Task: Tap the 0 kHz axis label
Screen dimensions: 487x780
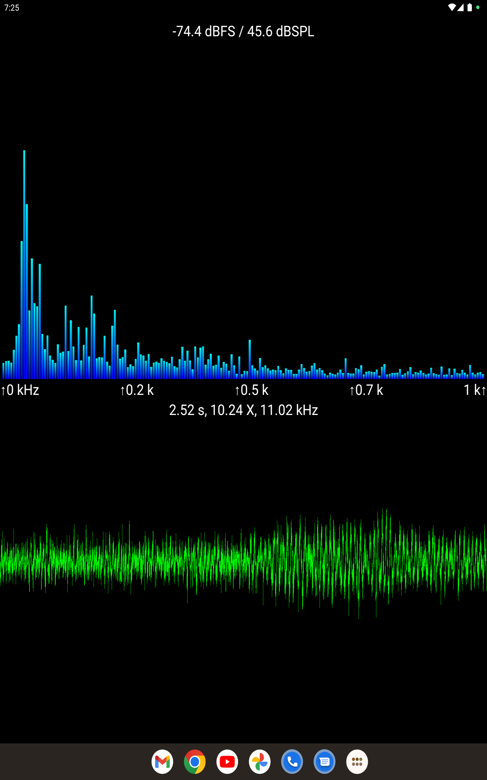Action: pos(20,390)
